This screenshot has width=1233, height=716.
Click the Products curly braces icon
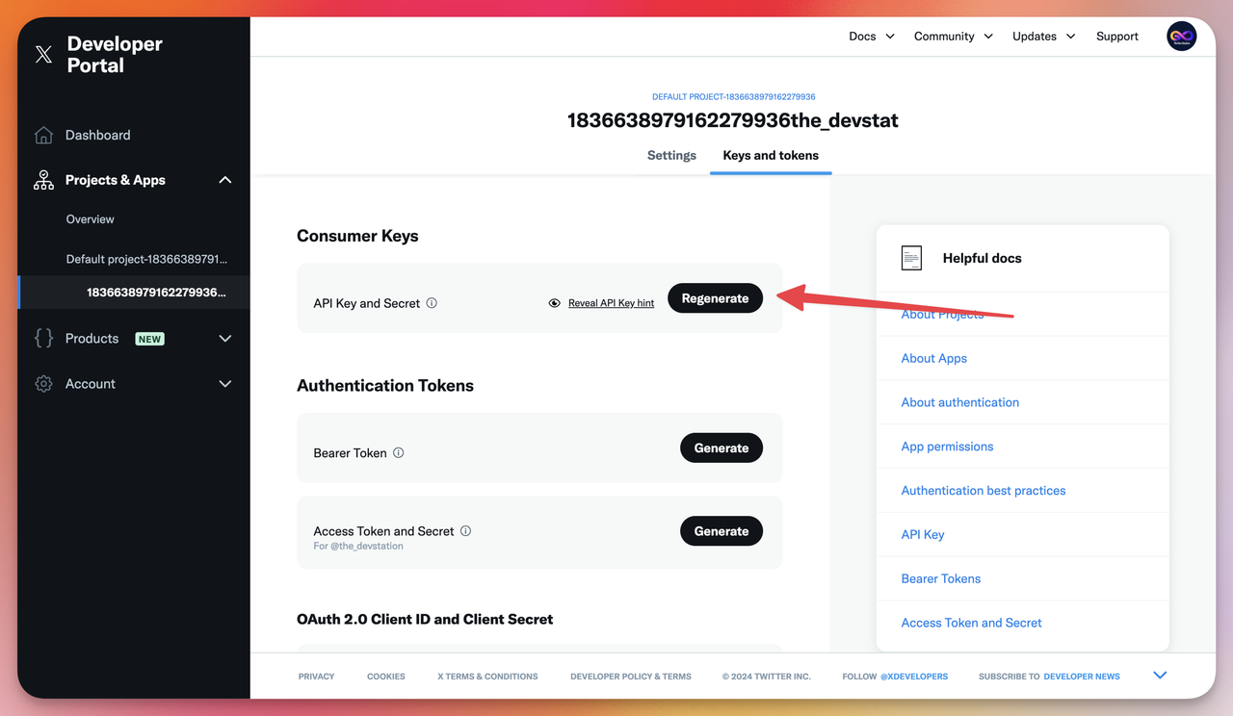coord(43,338)
